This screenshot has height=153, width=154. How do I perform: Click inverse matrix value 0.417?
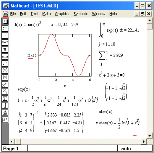[65, 123]
